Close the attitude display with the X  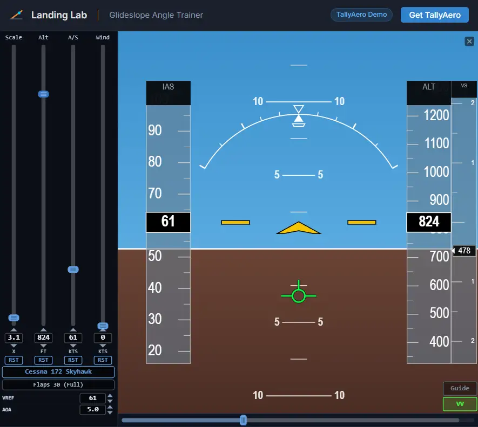pyautogui.click(x=469, y=41)
